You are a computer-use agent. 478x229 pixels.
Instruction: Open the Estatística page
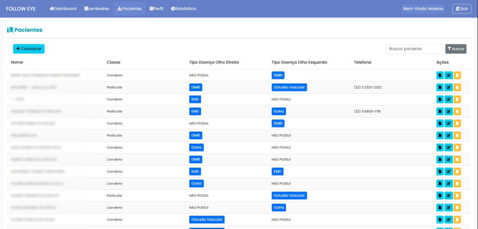(183, 9)
